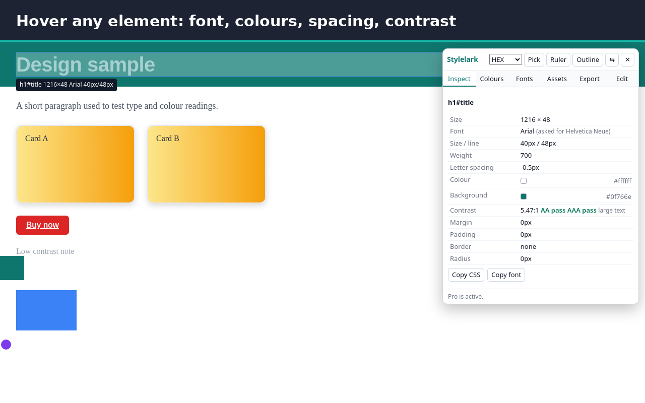Switch to the Inspect tab
Image resolution: width=645 pixels, height=403 pixels.
(x=459, y=79)
